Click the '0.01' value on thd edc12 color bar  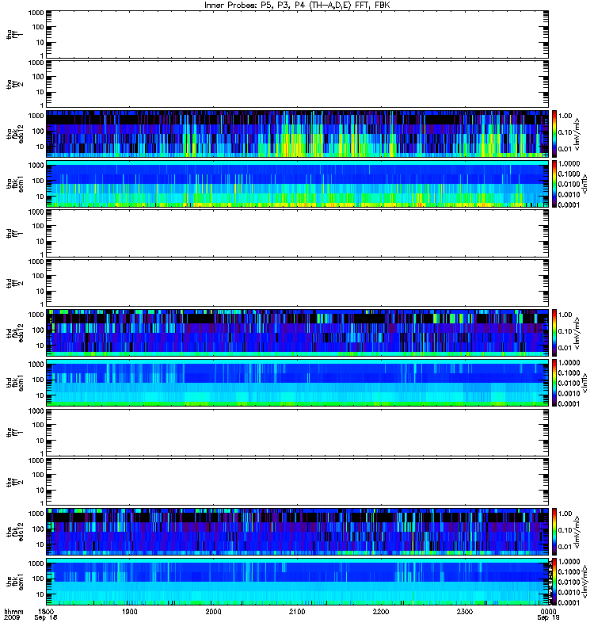pos(565,348)
